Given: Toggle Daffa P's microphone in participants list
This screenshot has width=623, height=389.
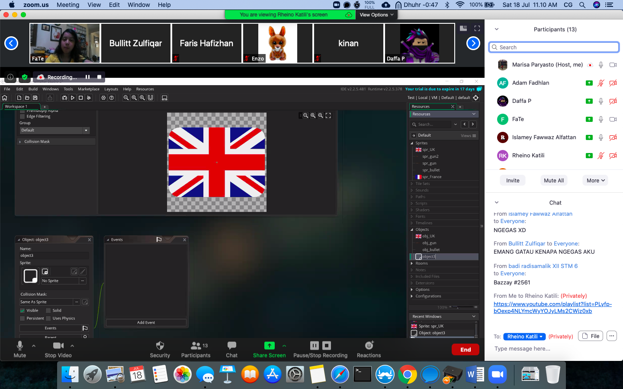Looking at the screenshot, I should click(601, 101).
